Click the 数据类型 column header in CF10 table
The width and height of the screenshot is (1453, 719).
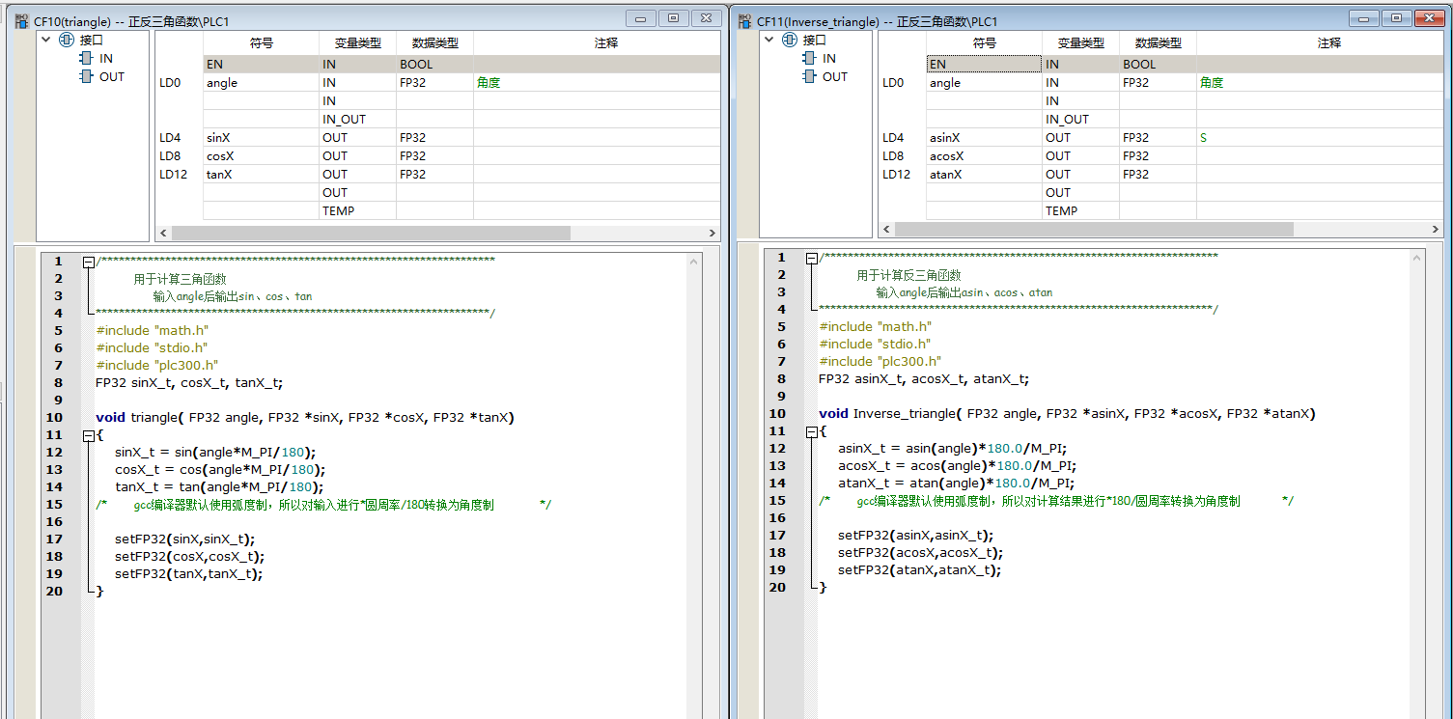(x=434, y=43)
